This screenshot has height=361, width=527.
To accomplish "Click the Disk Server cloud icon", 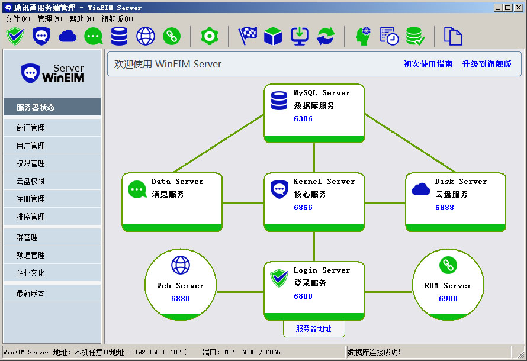I will 421,189.
